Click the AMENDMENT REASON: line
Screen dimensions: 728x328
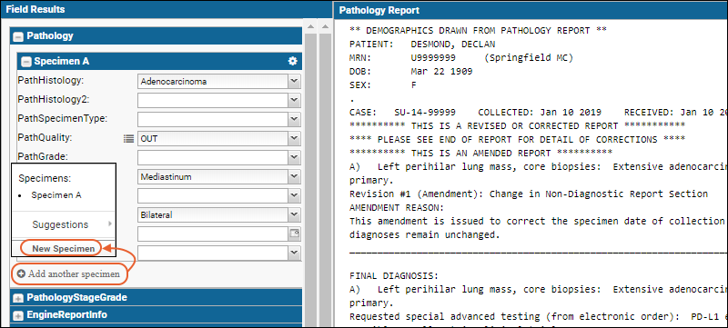pos(397,207)
